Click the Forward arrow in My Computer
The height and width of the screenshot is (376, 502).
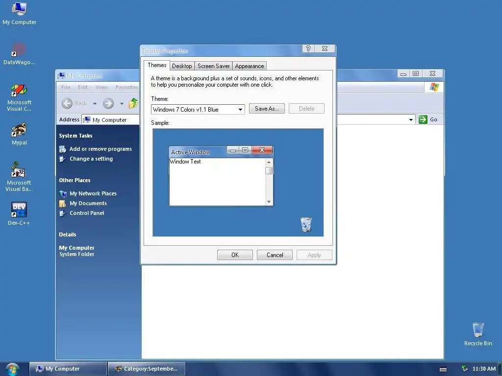108,103
